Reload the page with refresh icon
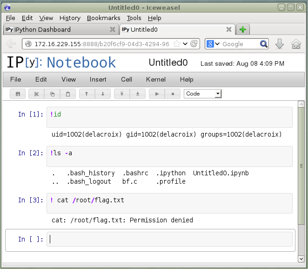Image resolution: width=308 pixels, height=269 pixels. pos(194,44)
